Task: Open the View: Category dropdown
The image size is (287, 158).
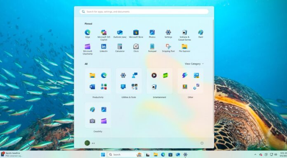Action: (194, 64)
